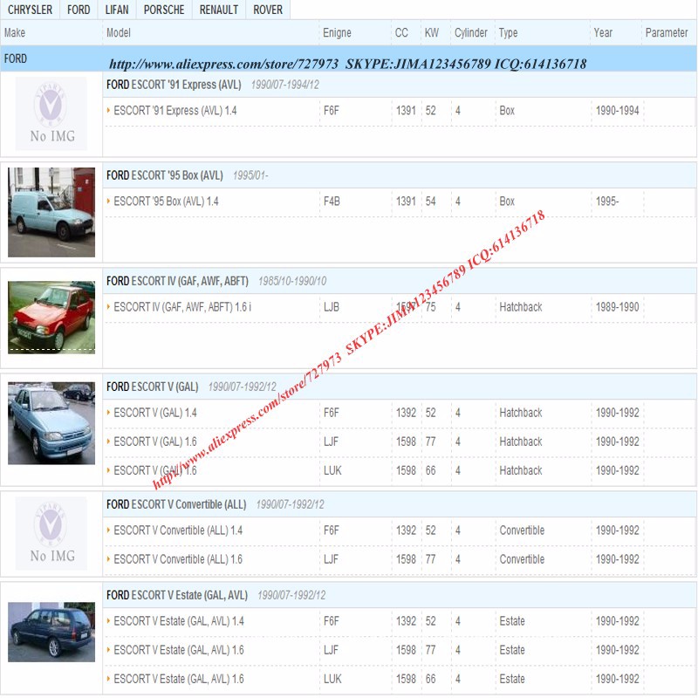Click the No IMG placeholder for ESCORT '91 Express
Image resolution: width=698 pixels, height=698 pixels.
51,113
